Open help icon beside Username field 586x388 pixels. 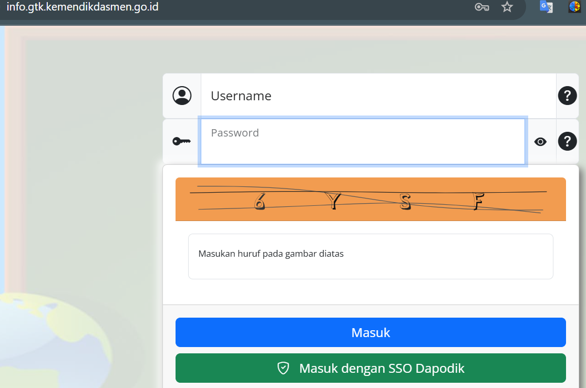tap(567, 96)
